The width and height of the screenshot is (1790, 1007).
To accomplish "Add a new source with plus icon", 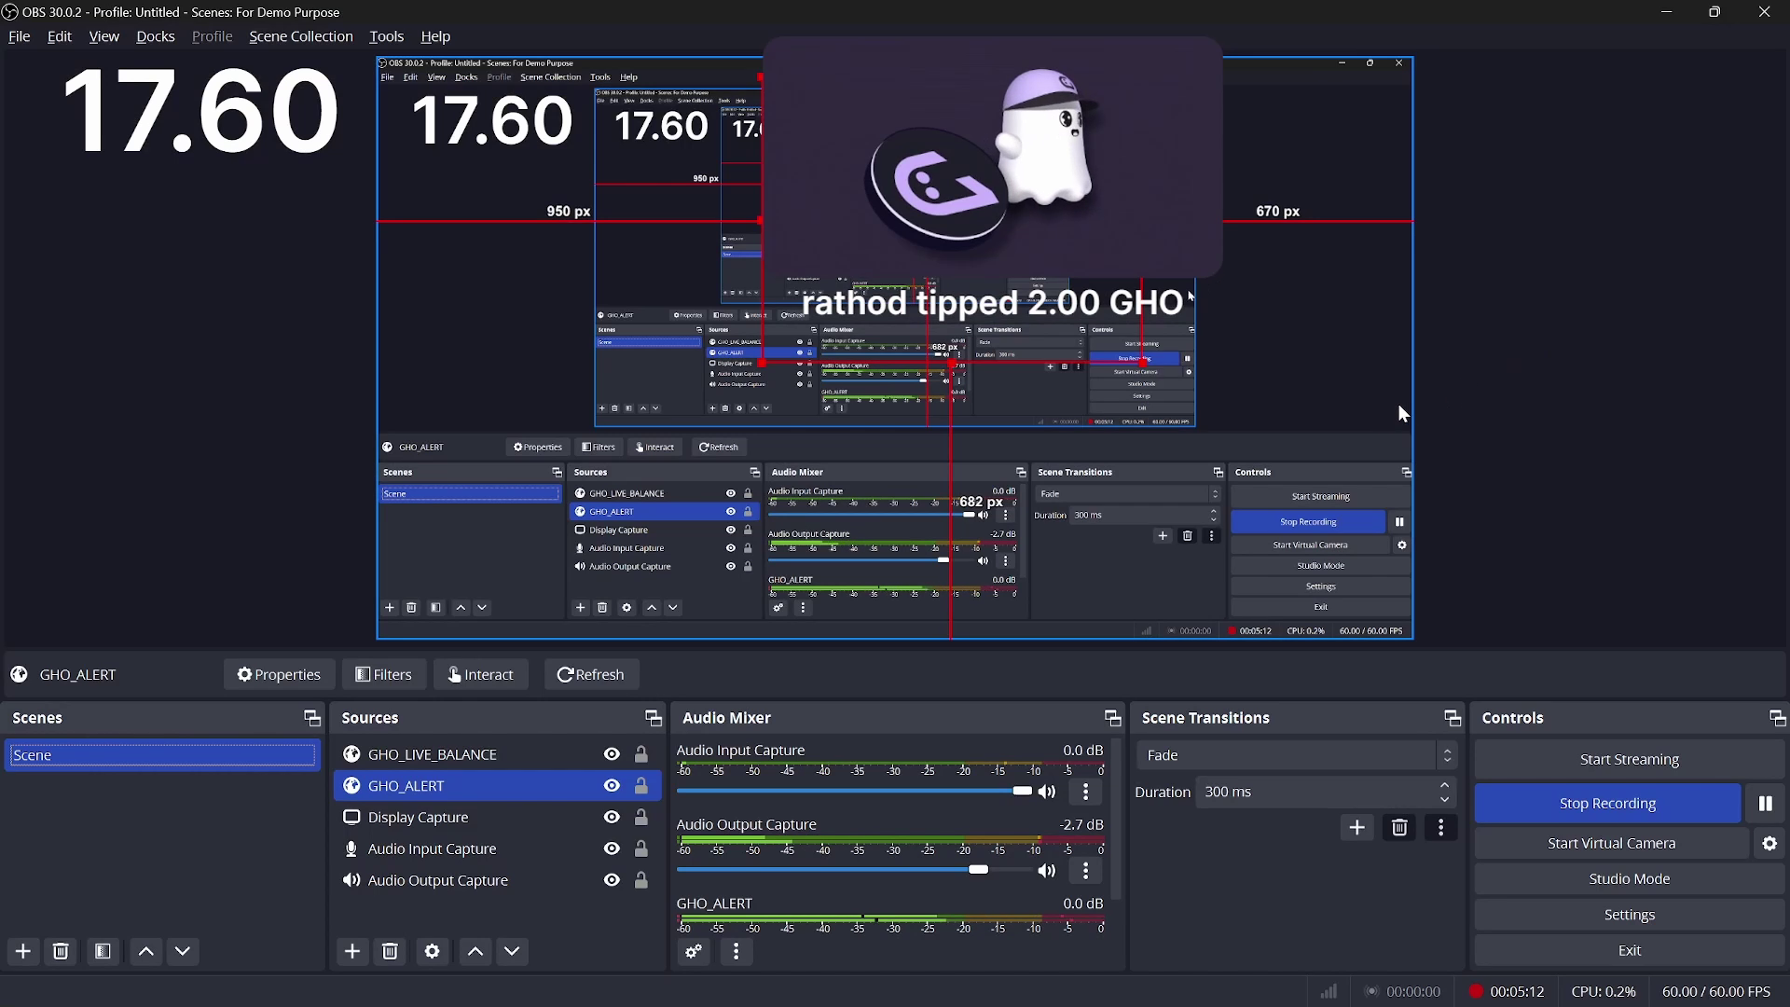I will pyautogui.click(x=352, y=951).
